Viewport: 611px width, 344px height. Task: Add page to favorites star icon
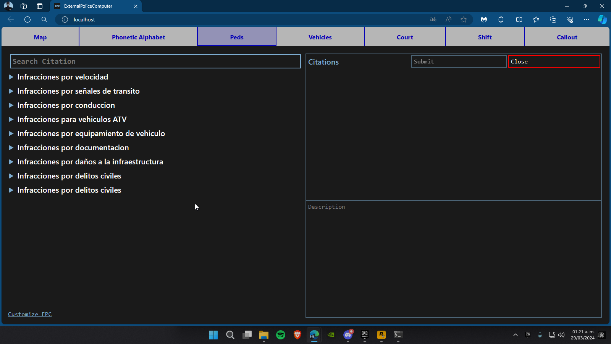tap(464, 19)
